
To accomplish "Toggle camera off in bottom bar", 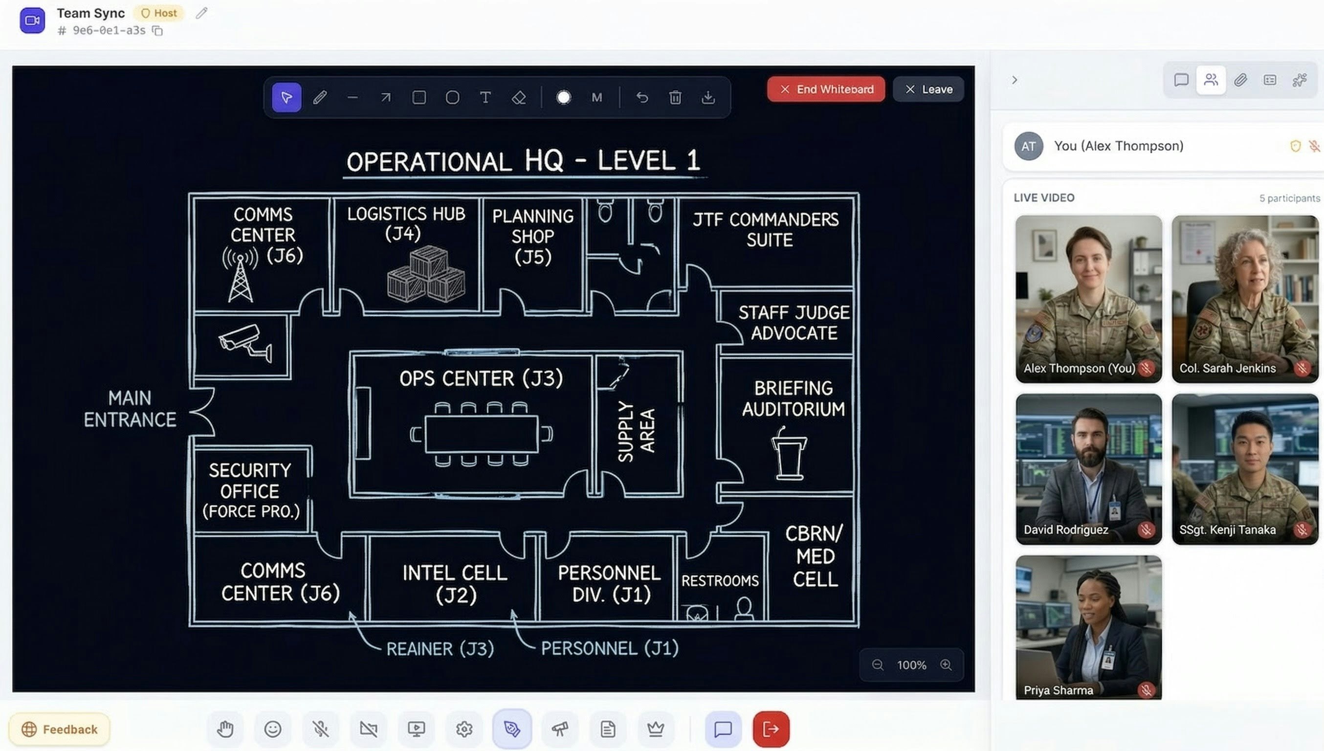I will click(x=368, y=729).
